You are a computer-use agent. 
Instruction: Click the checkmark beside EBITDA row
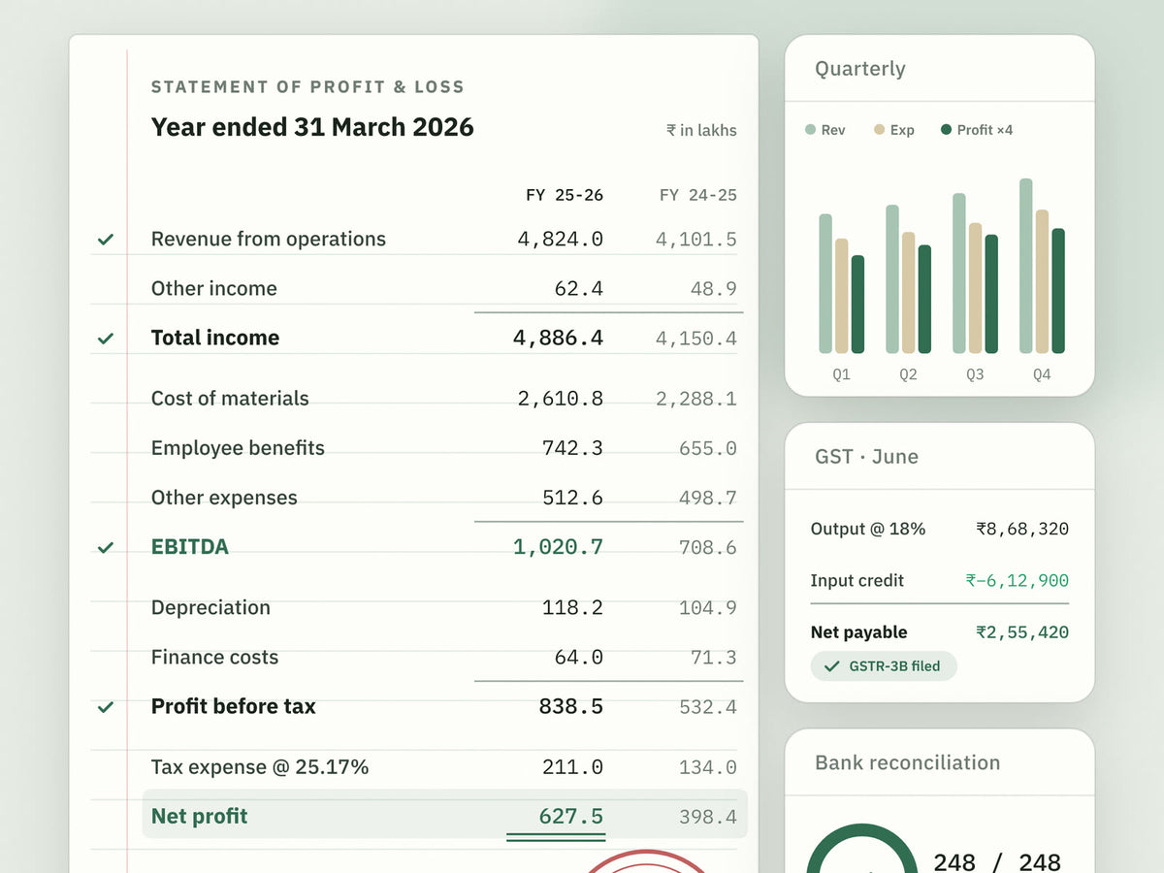[x=106, y=547]
